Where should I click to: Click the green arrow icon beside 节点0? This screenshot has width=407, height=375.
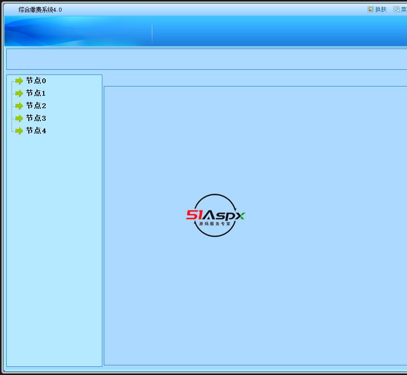tap(19, 81)
